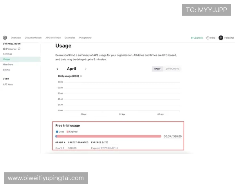Image resolution: width=235 pixels, height=188 pixels.
Task: Click the 02 Apr axis label
Action: pos(122,114)
